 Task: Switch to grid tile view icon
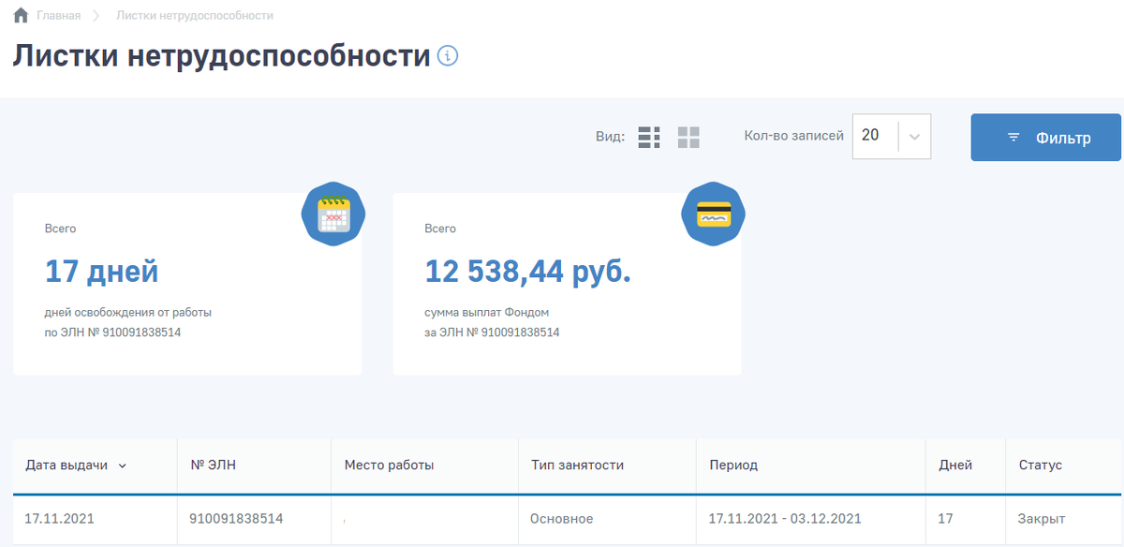[688, 137]
